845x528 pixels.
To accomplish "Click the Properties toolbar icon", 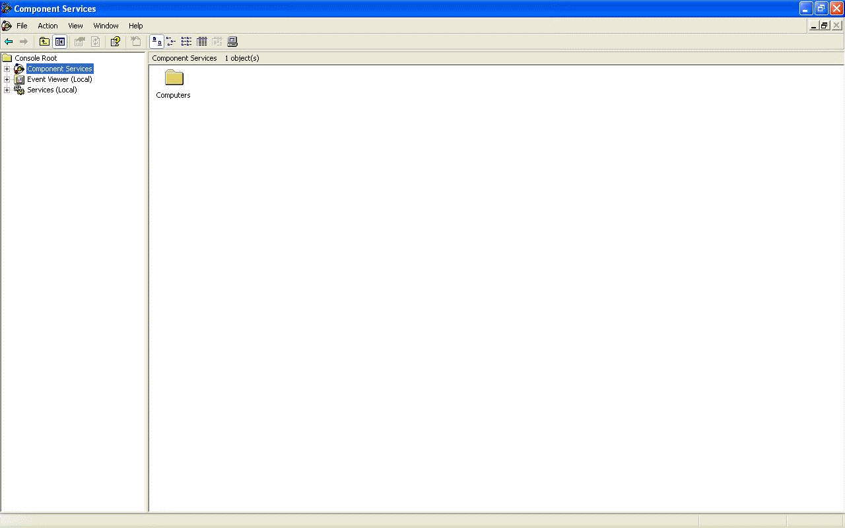I will (x=79, y=42).
